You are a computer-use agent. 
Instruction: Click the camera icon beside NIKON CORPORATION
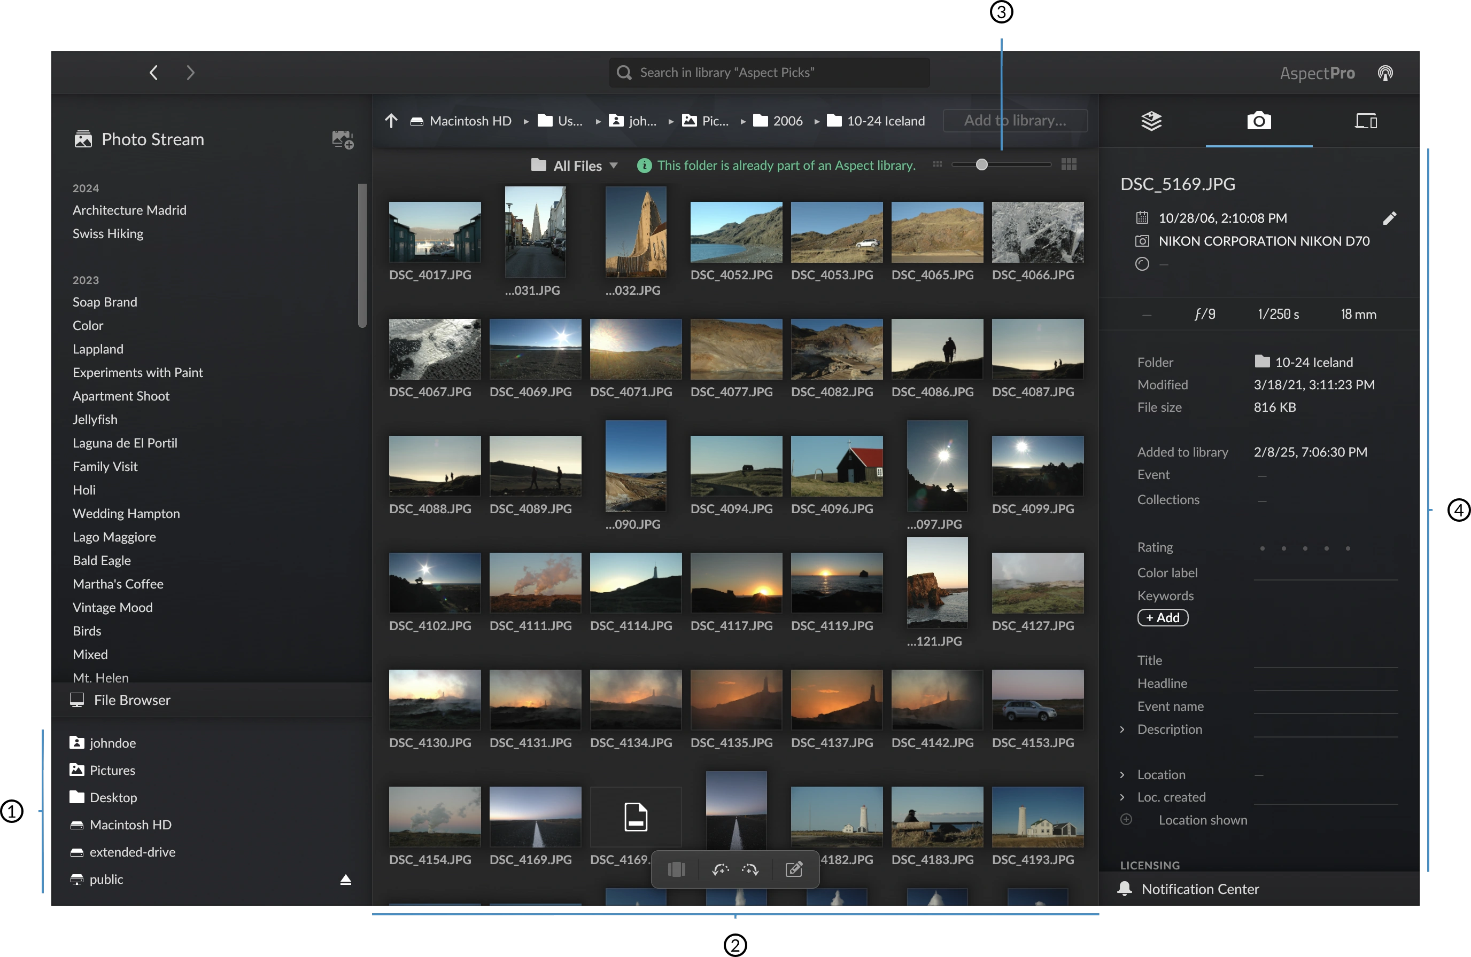1142,241
